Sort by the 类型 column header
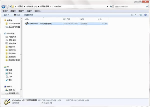 click(x=82, y=19)
